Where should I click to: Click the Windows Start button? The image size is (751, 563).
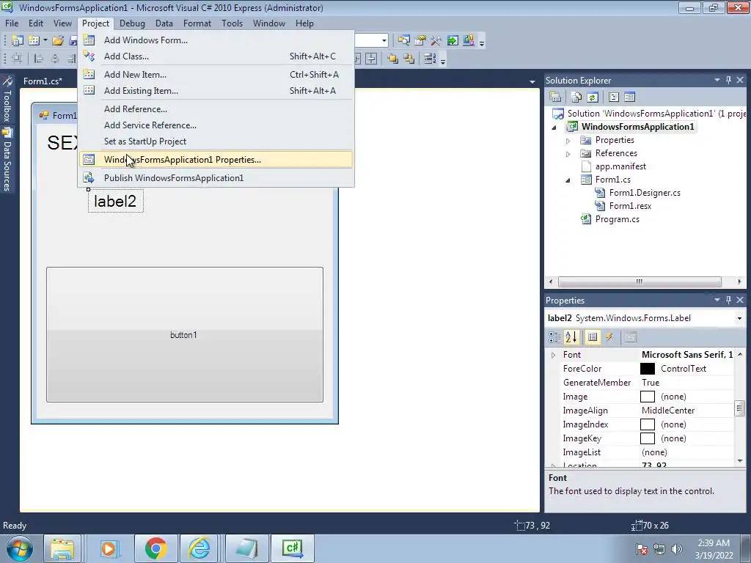(x=19, y=548)
